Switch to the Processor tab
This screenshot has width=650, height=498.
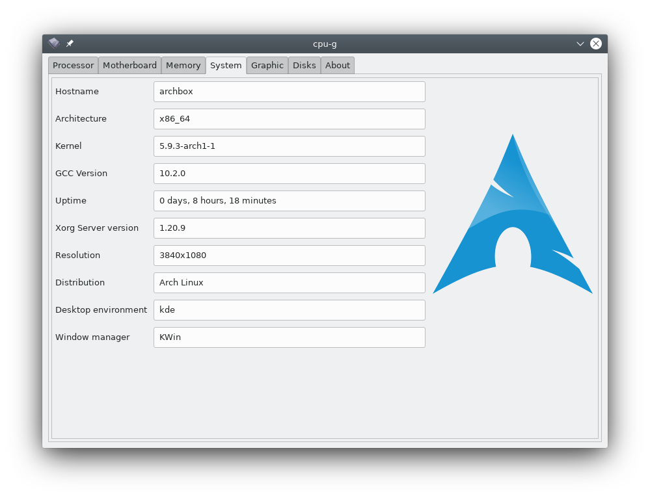pyautogui.click(x=73, y=66)
